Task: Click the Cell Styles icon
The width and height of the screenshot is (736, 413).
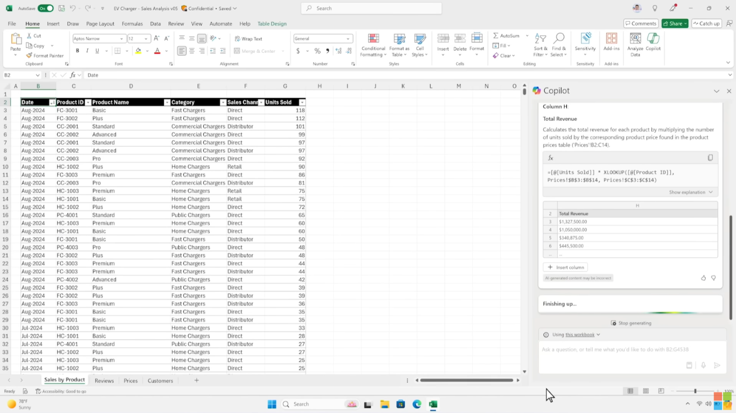Action: (x=420, y=45)
